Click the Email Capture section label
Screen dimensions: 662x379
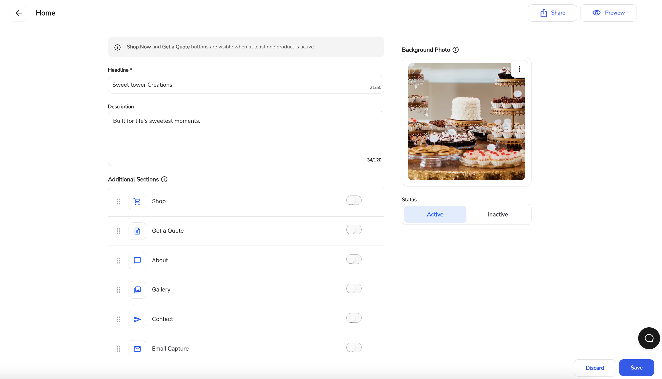(170, 349)
